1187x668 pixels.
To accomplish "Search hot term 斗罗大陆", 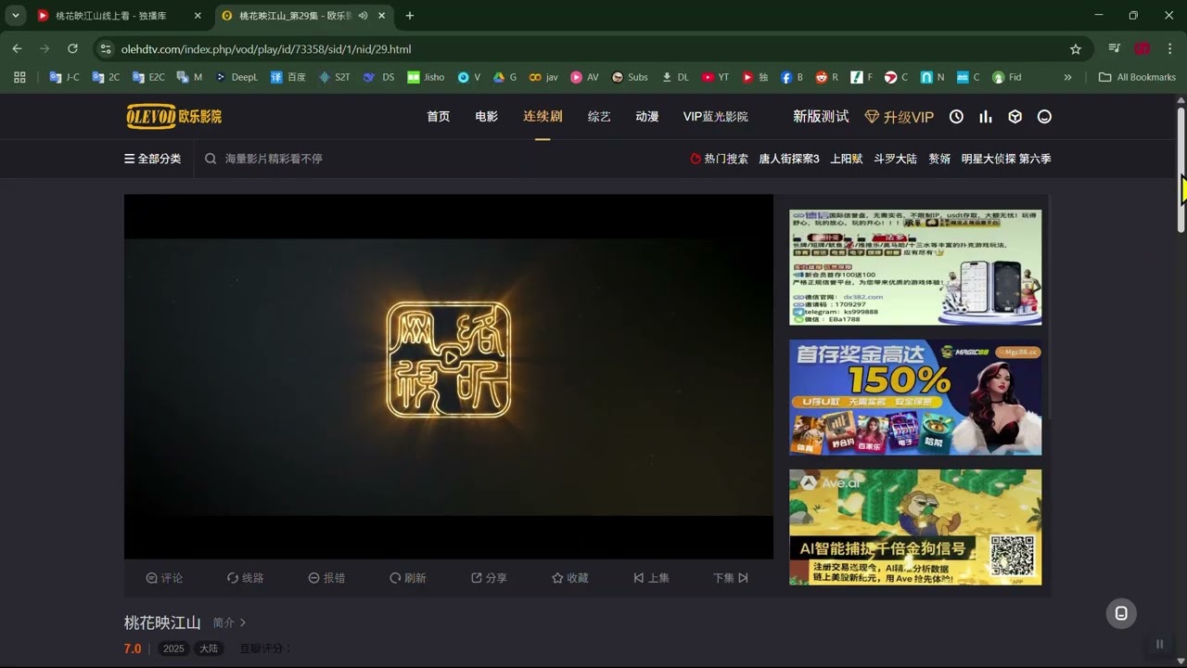I will pyautogui.click(x=895, y=159).
